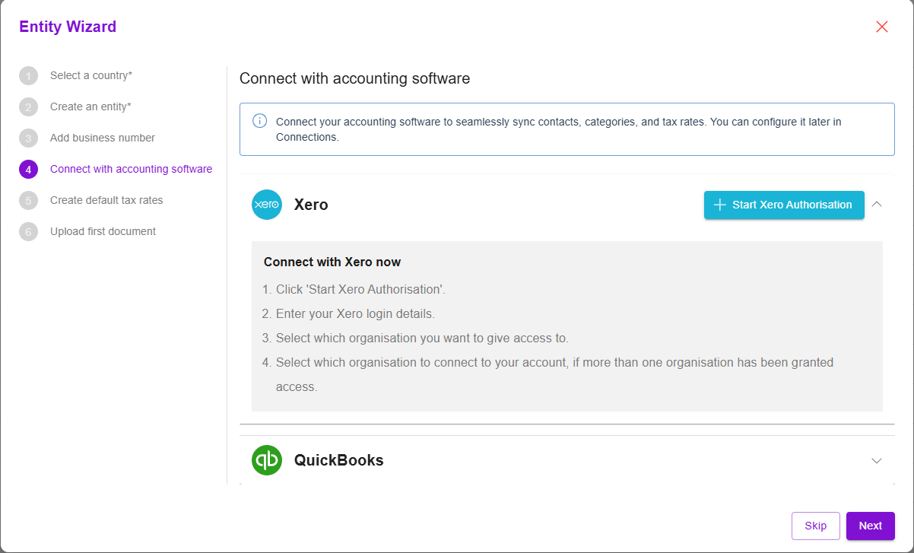Screen dimensions: 914x553
Task: Skip this wizard step
Action: coord(816,526)
